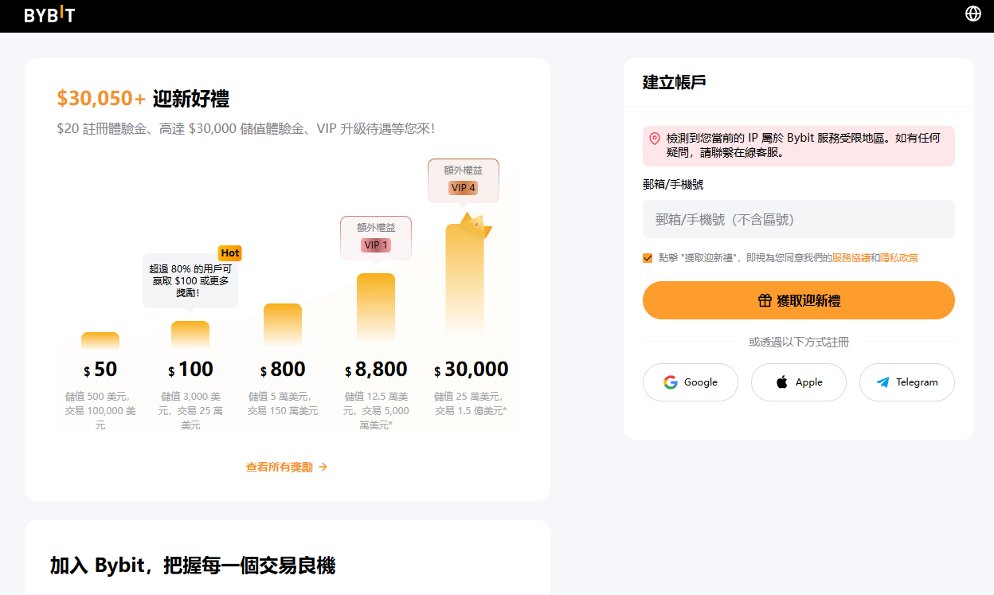Click the '超過 80% 的用戶' tooltip bubble
Viewport: 994px width, 595px height.
[190, 280]
